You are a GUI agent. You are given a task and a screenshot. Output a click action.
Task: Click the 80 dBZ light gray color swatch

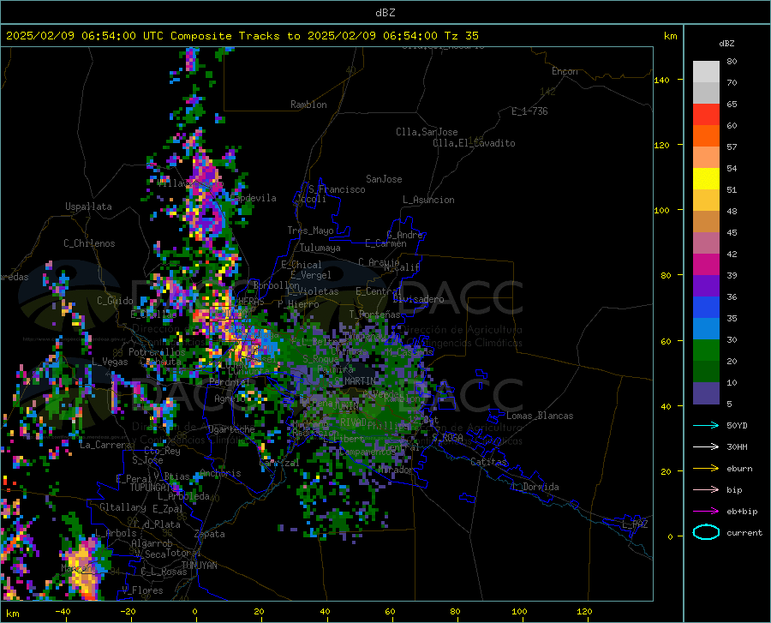coord(706,71)
